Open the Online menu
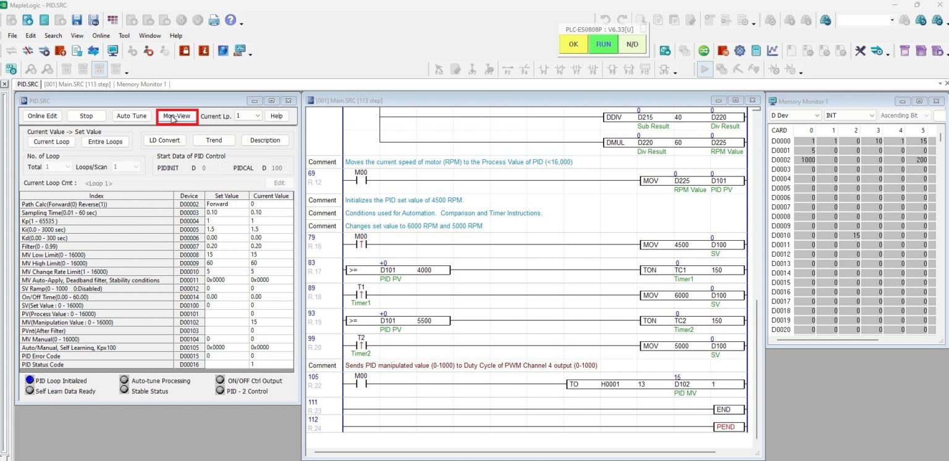 click(101, 35)
